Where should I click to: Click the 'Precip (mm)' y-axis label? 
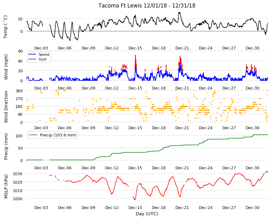[6, 146]
